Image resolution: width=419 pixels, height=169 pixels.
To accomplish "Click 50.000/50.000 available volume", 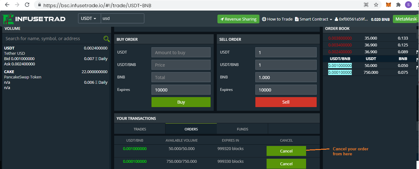I will click(182, 149).
